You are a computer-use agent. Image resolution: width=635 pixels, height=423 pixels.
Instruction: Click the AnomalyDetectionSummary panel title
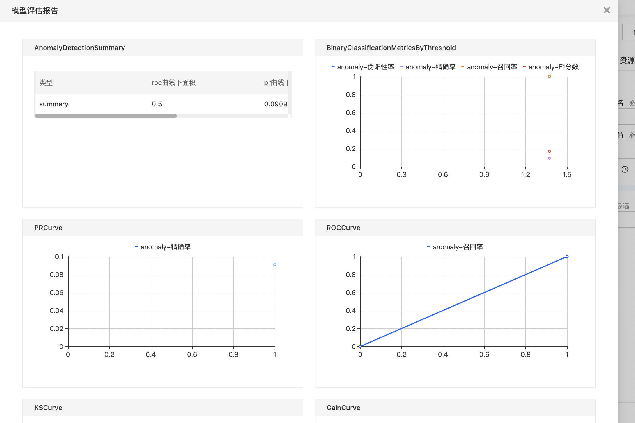coord(80,48)
